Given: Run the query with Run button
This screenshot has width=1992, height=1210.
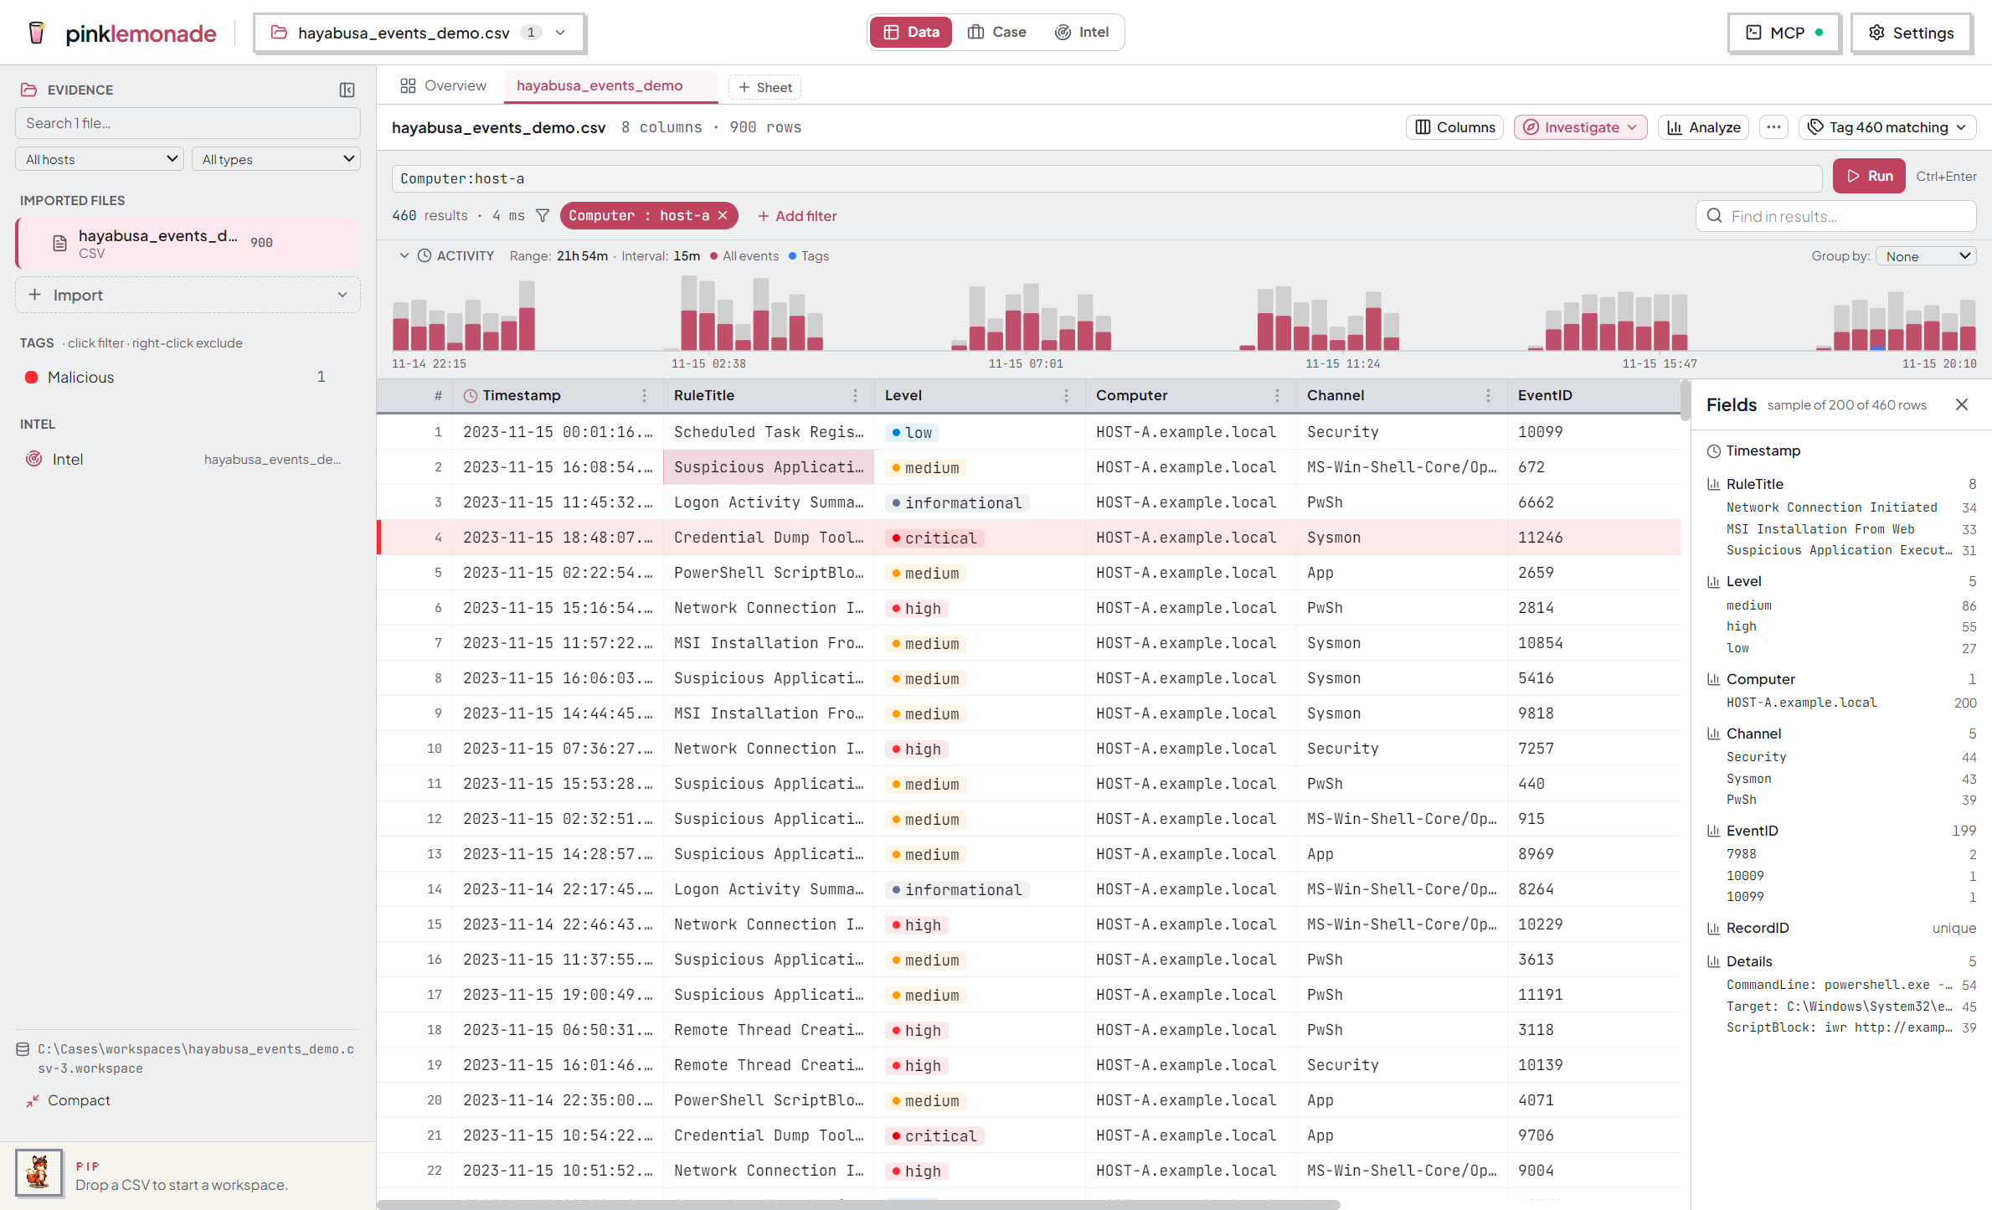Looking at the screenshot, I should pyautogui.click(x=1869, y=177).
